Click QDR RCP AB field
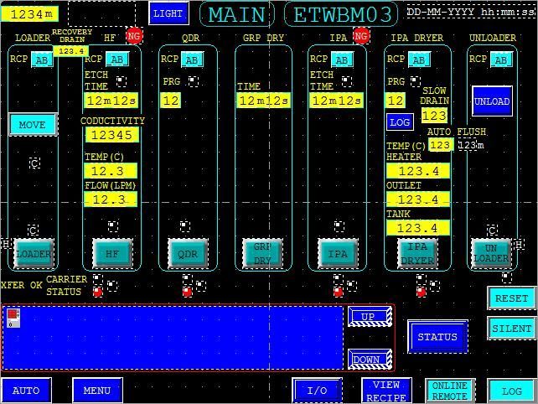 pos(192,60)
